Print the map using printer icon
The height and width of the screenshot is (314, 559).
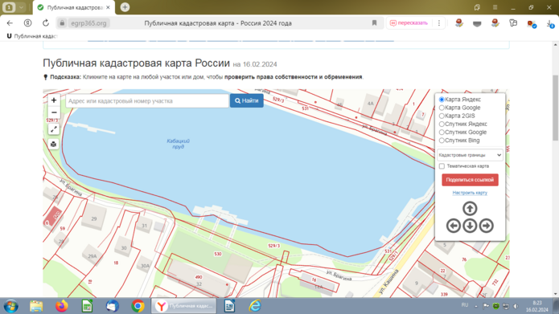(53, 145)
